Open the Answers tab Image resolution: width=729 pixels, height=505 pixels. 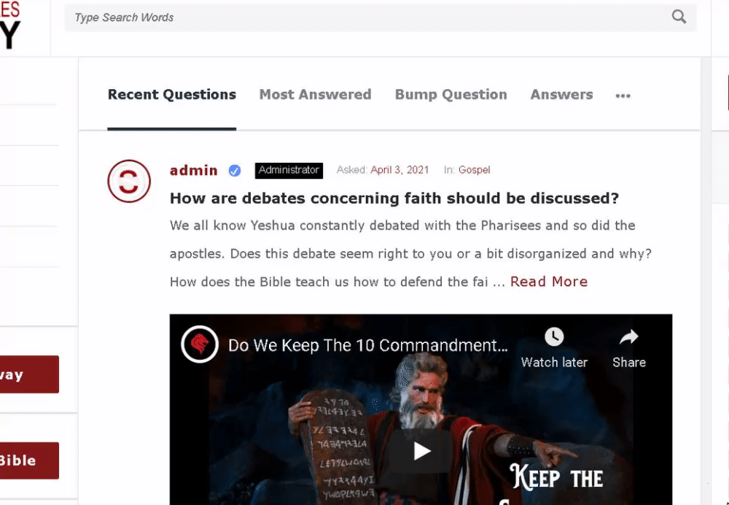[x=561, y=94]
